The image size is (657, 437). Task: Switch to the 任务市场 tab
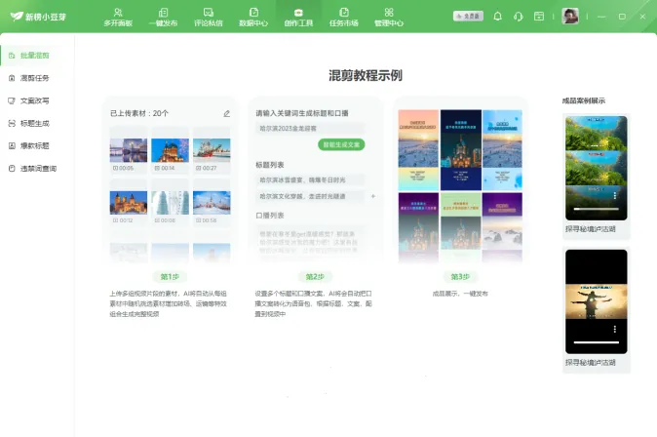click(x=343, y=17)
